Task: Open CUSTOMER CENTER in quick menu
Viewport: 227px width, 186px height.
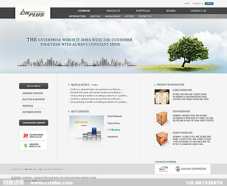Action: point(32,112)
